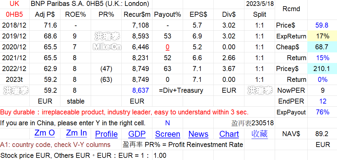Select the country code cell UK

coord(15,4)
